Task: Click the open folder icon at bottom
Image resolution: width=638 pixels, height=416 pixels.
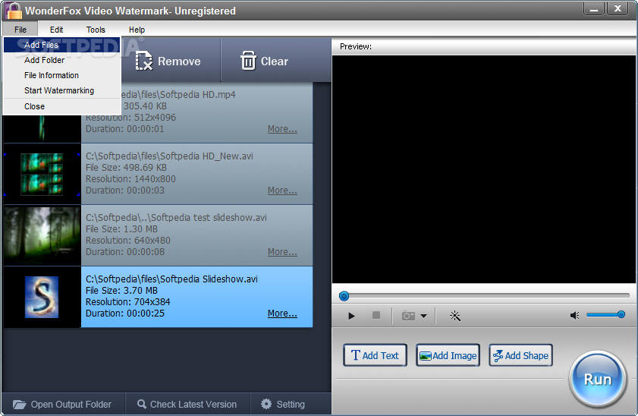Action: 19,404
